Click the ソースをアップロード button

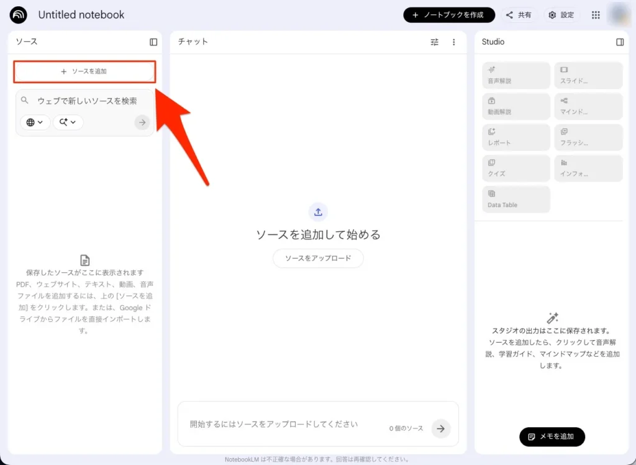(318, 258)
